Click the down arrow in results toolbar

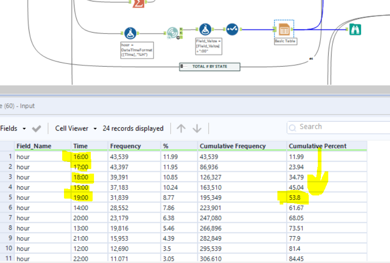[197, 129]
